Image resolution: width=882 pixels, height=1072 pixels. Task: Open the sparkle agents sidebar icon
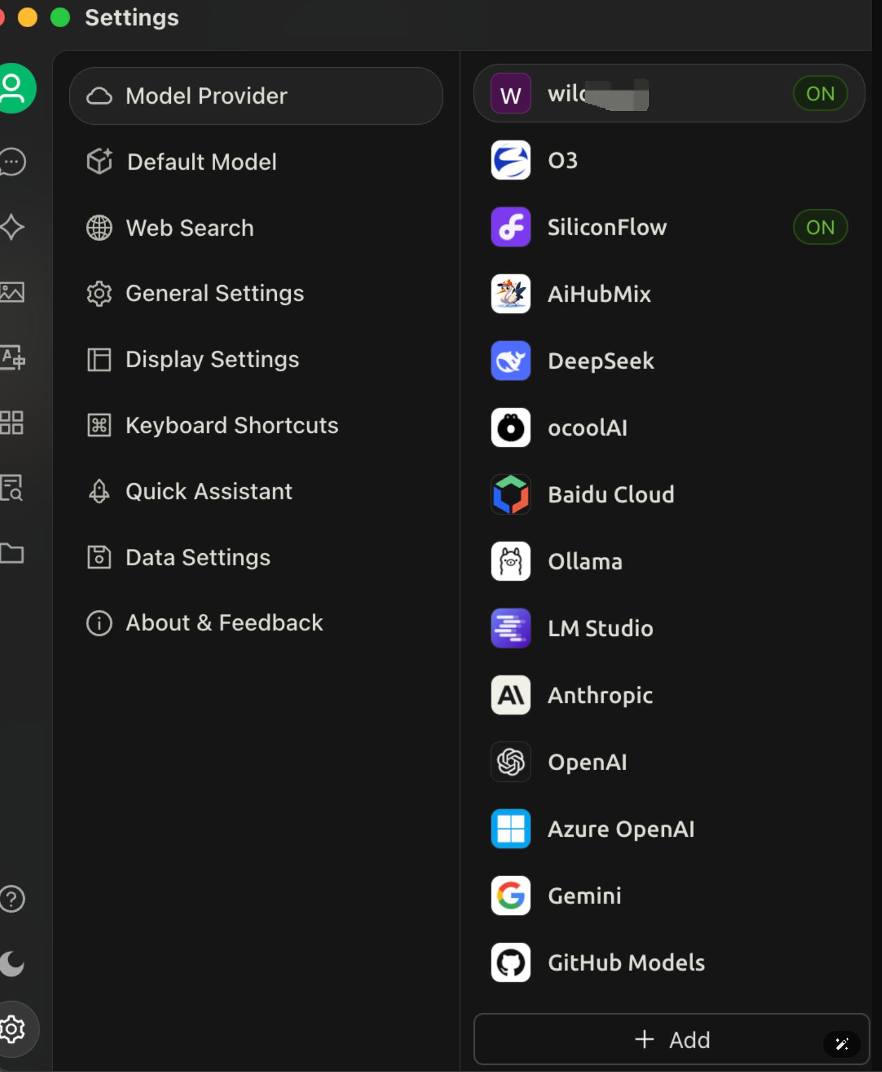[12, 227]
